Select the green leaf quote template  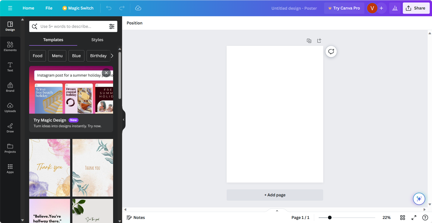pyautogui.click(x=92, y=211)
